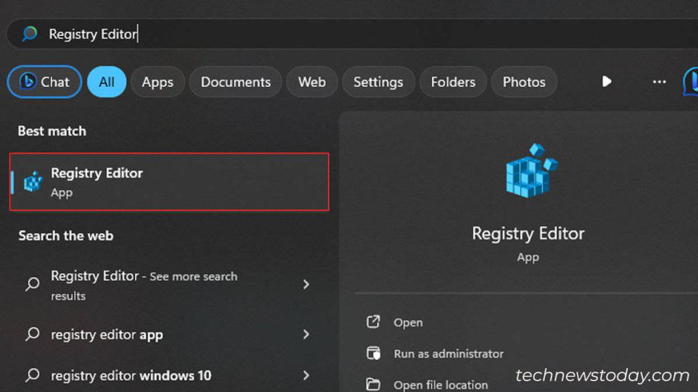
Task: Click the play arrow near the filter tabs
Action: coord(606,82)
